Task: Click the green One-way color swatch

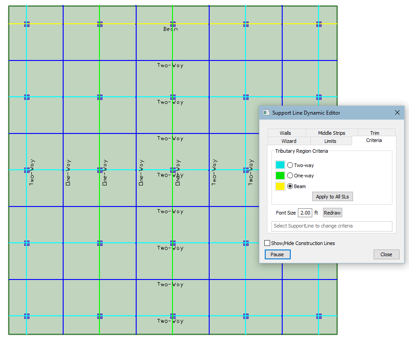Action: coord(280,176)
